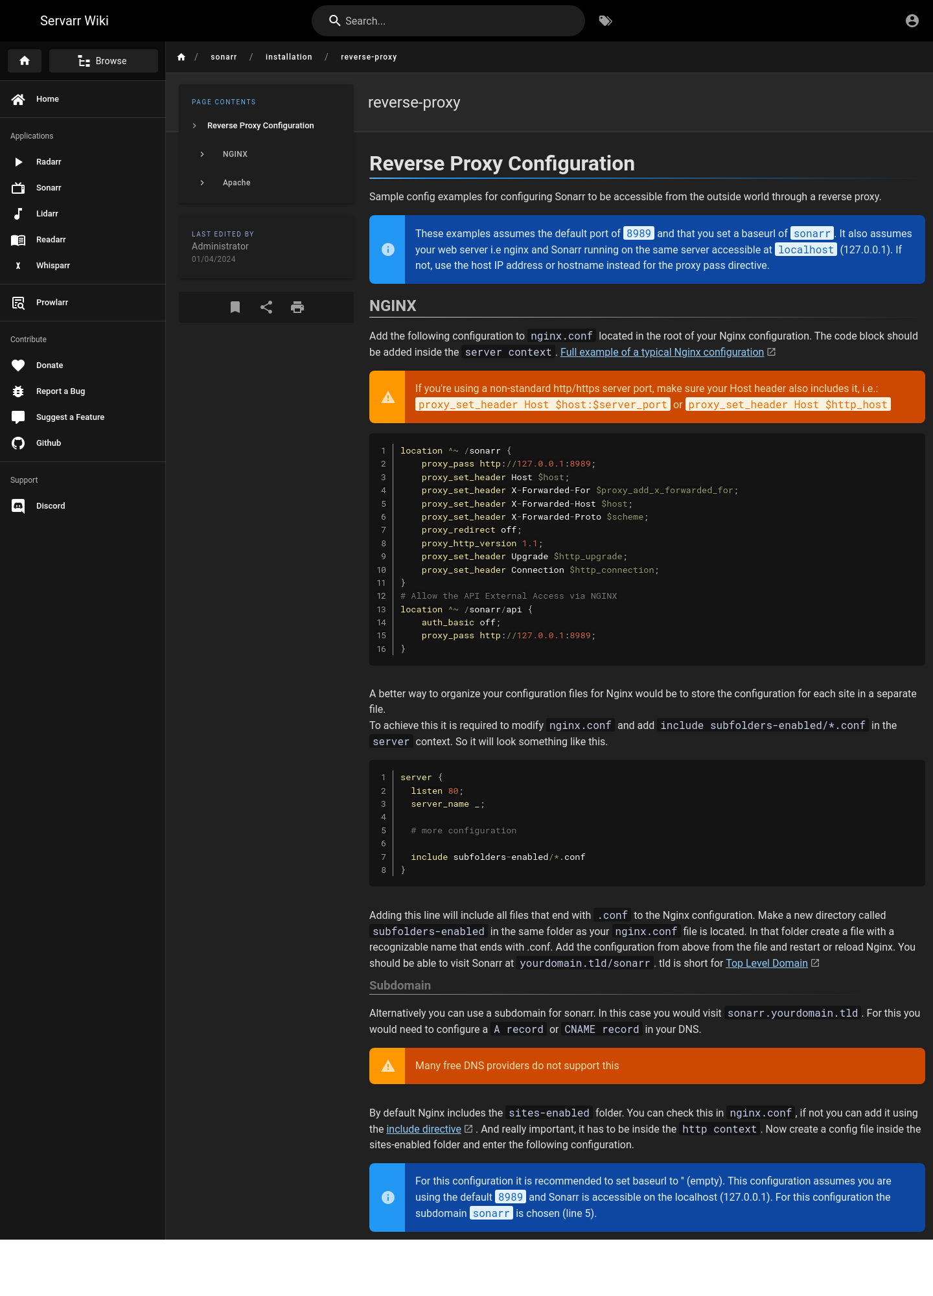The image size is (933, 1296).
Task: Bookmark this page icon
Action: [x=235, y=307]
